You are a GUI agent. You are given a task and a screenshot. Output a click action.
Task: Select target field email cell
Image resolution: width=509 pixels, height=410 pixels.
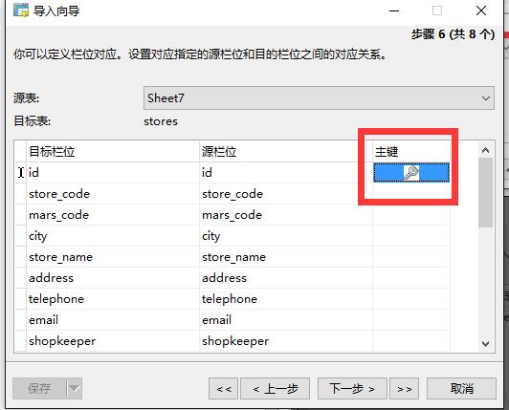[x=113, y=320]
